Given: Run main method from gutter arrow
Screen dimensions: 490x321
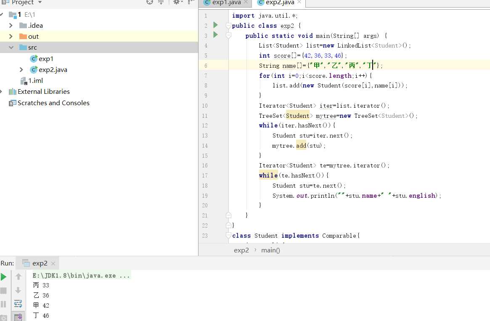Looking at the screenshot, I should coord(215,35).
